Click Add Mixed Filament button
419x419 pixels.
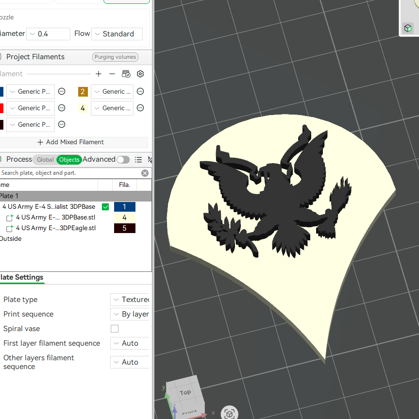(x=71, y=142)
